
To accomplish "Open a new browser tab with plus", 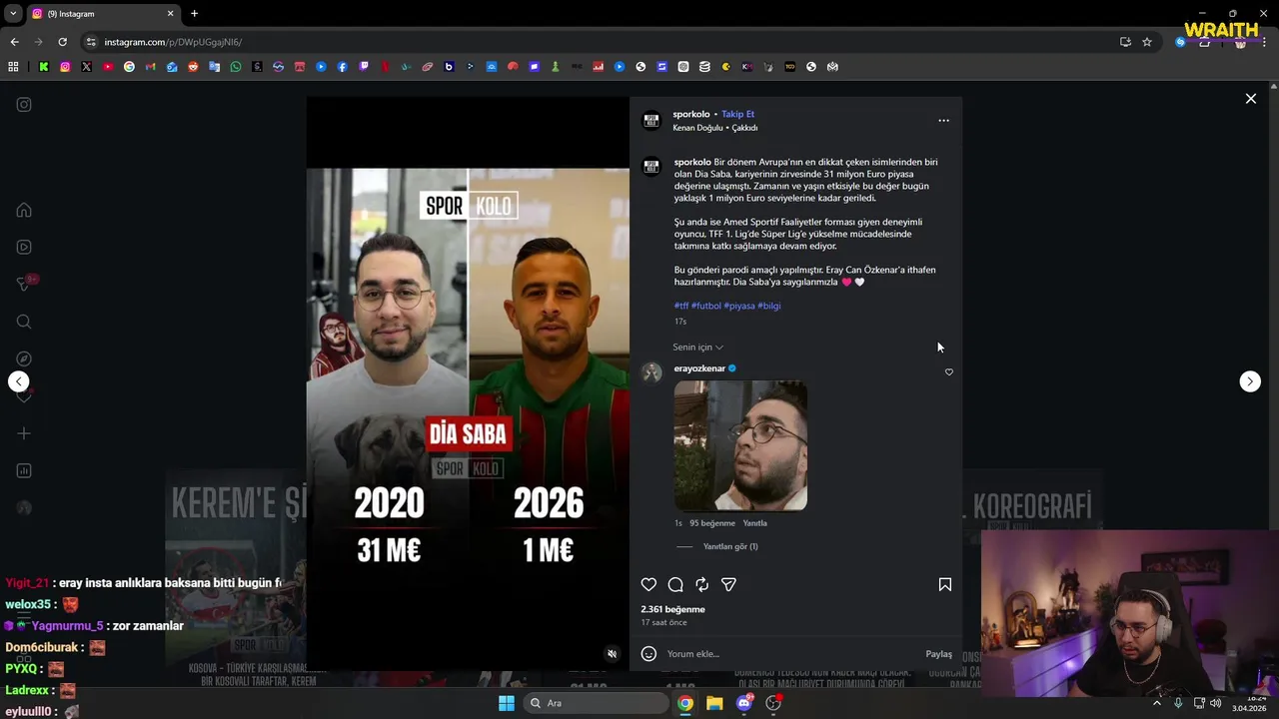I will coord(194,14).
